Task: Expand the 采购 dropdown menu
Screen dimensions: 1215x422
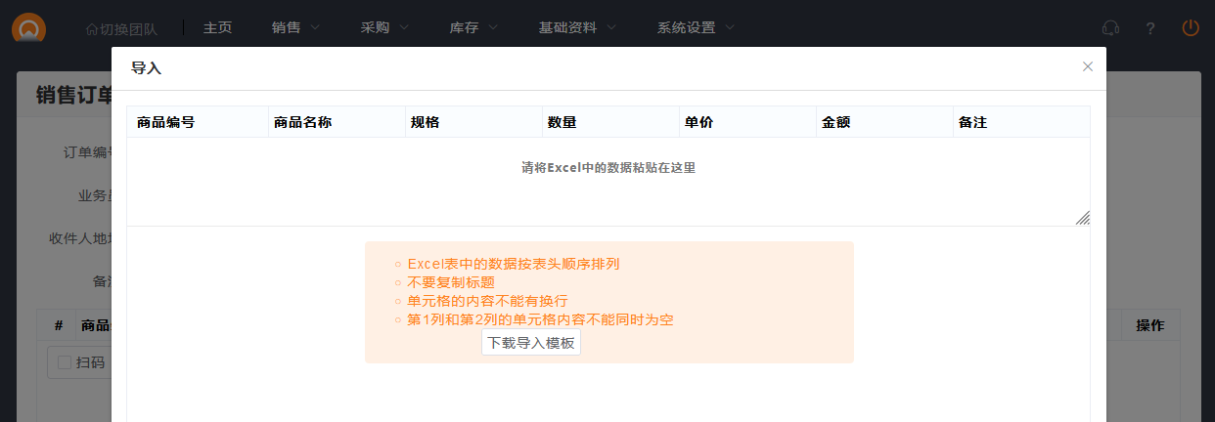Action: pyautogui.click(x=384, y=27)
